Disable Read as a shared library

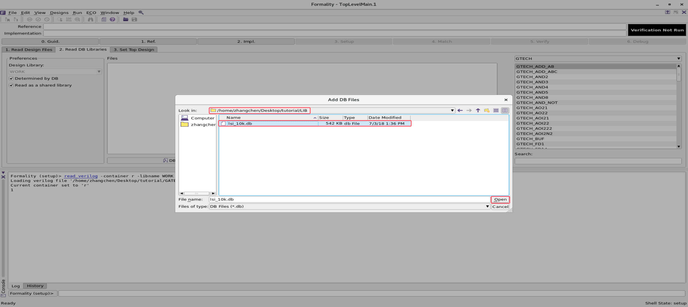(x=11, y=85)
